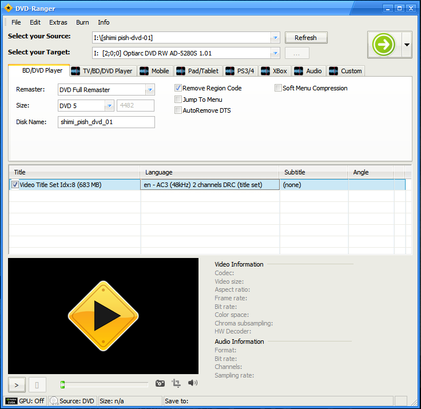Viewport: 421px width, 409px height.
Task: Click 'Source: DVD' status text
Action: click(77, 401)
